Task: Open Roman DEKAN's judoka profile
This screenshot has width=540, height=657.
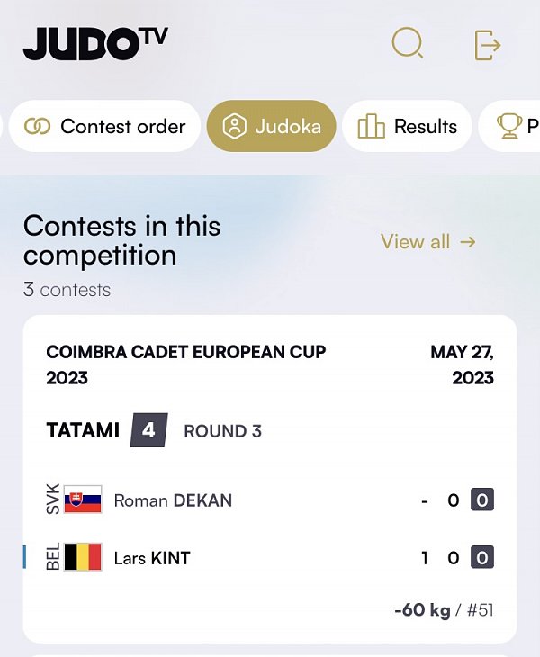Action: (173, 500)
